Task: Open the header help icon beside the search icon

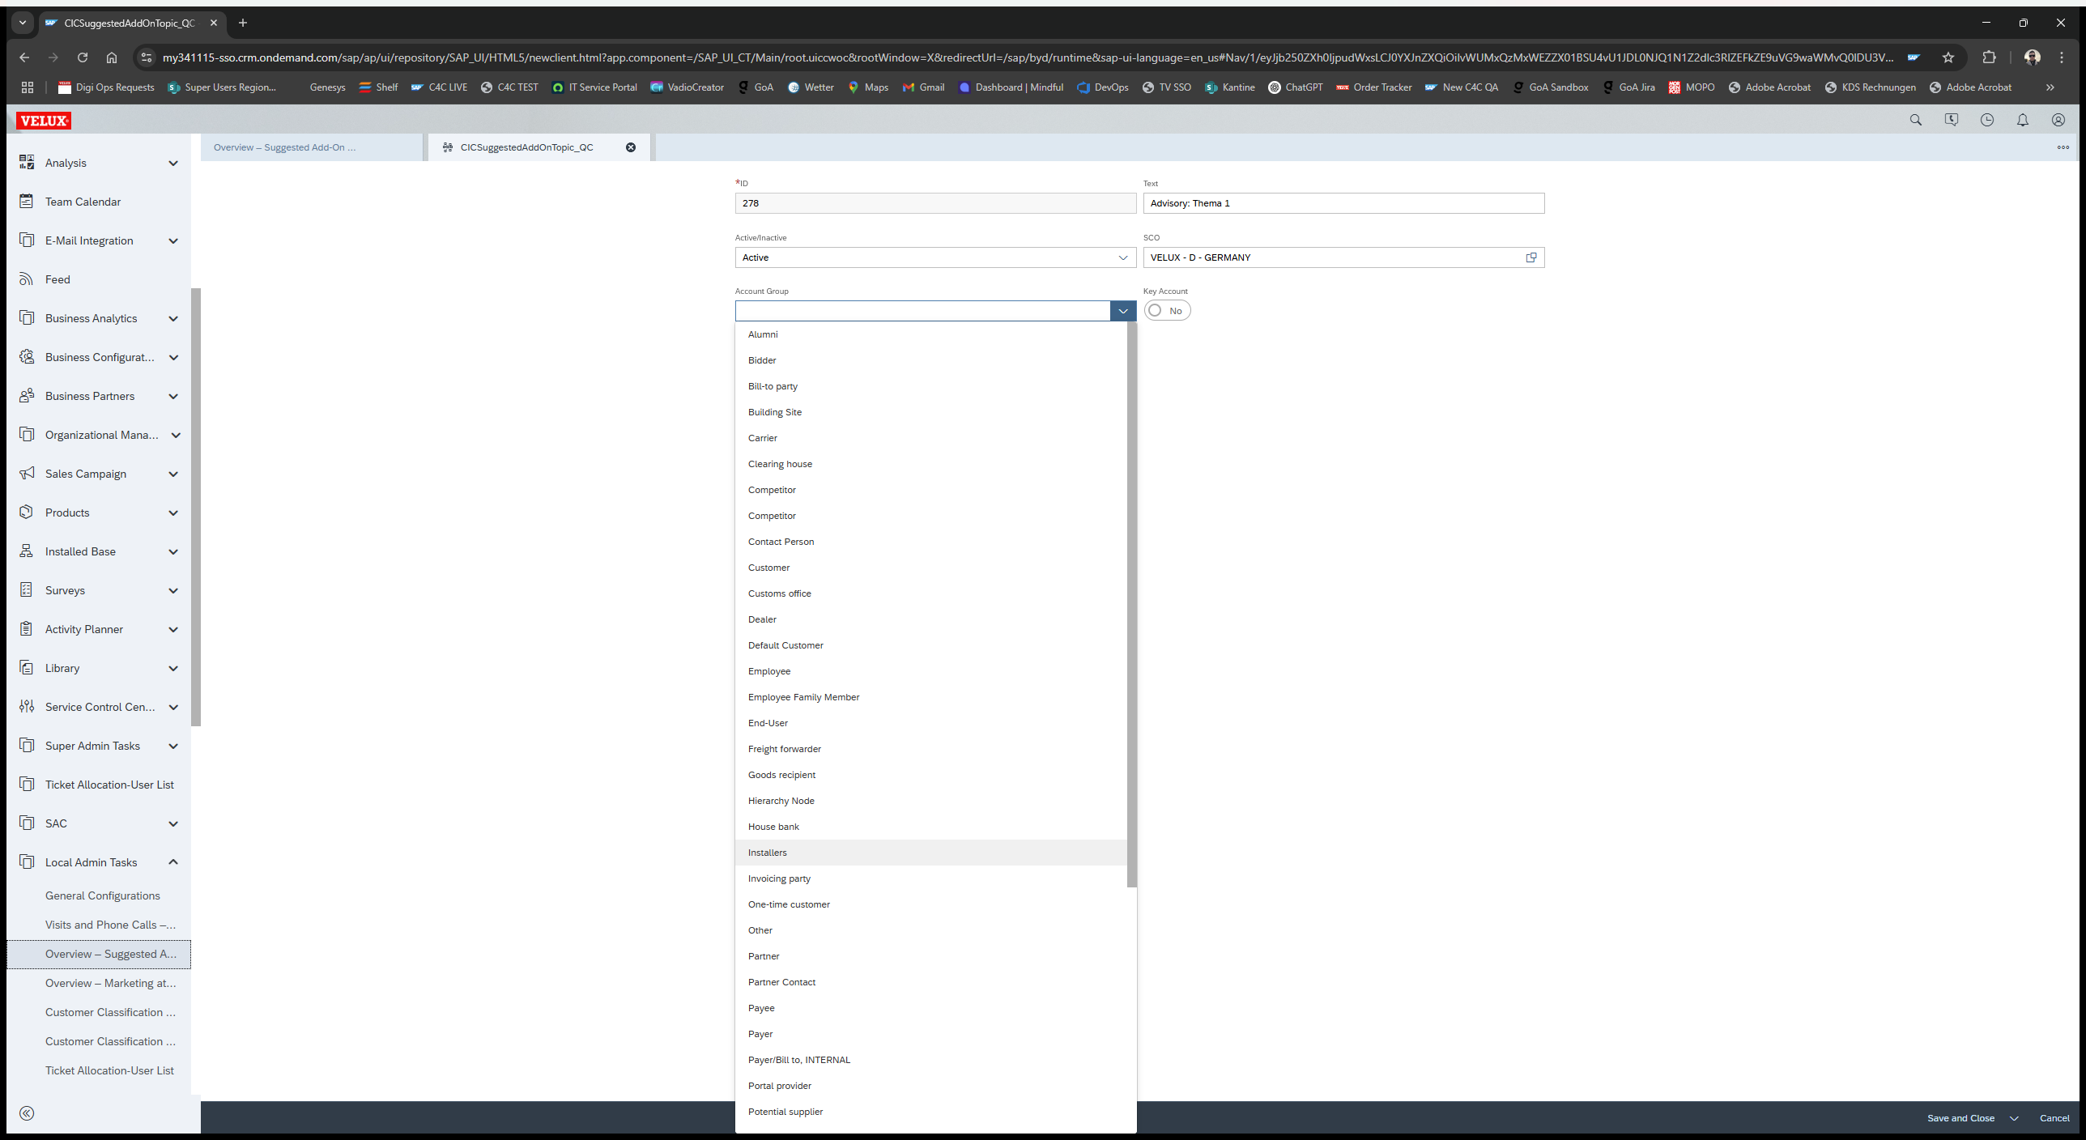Action: pos(1951,120)
